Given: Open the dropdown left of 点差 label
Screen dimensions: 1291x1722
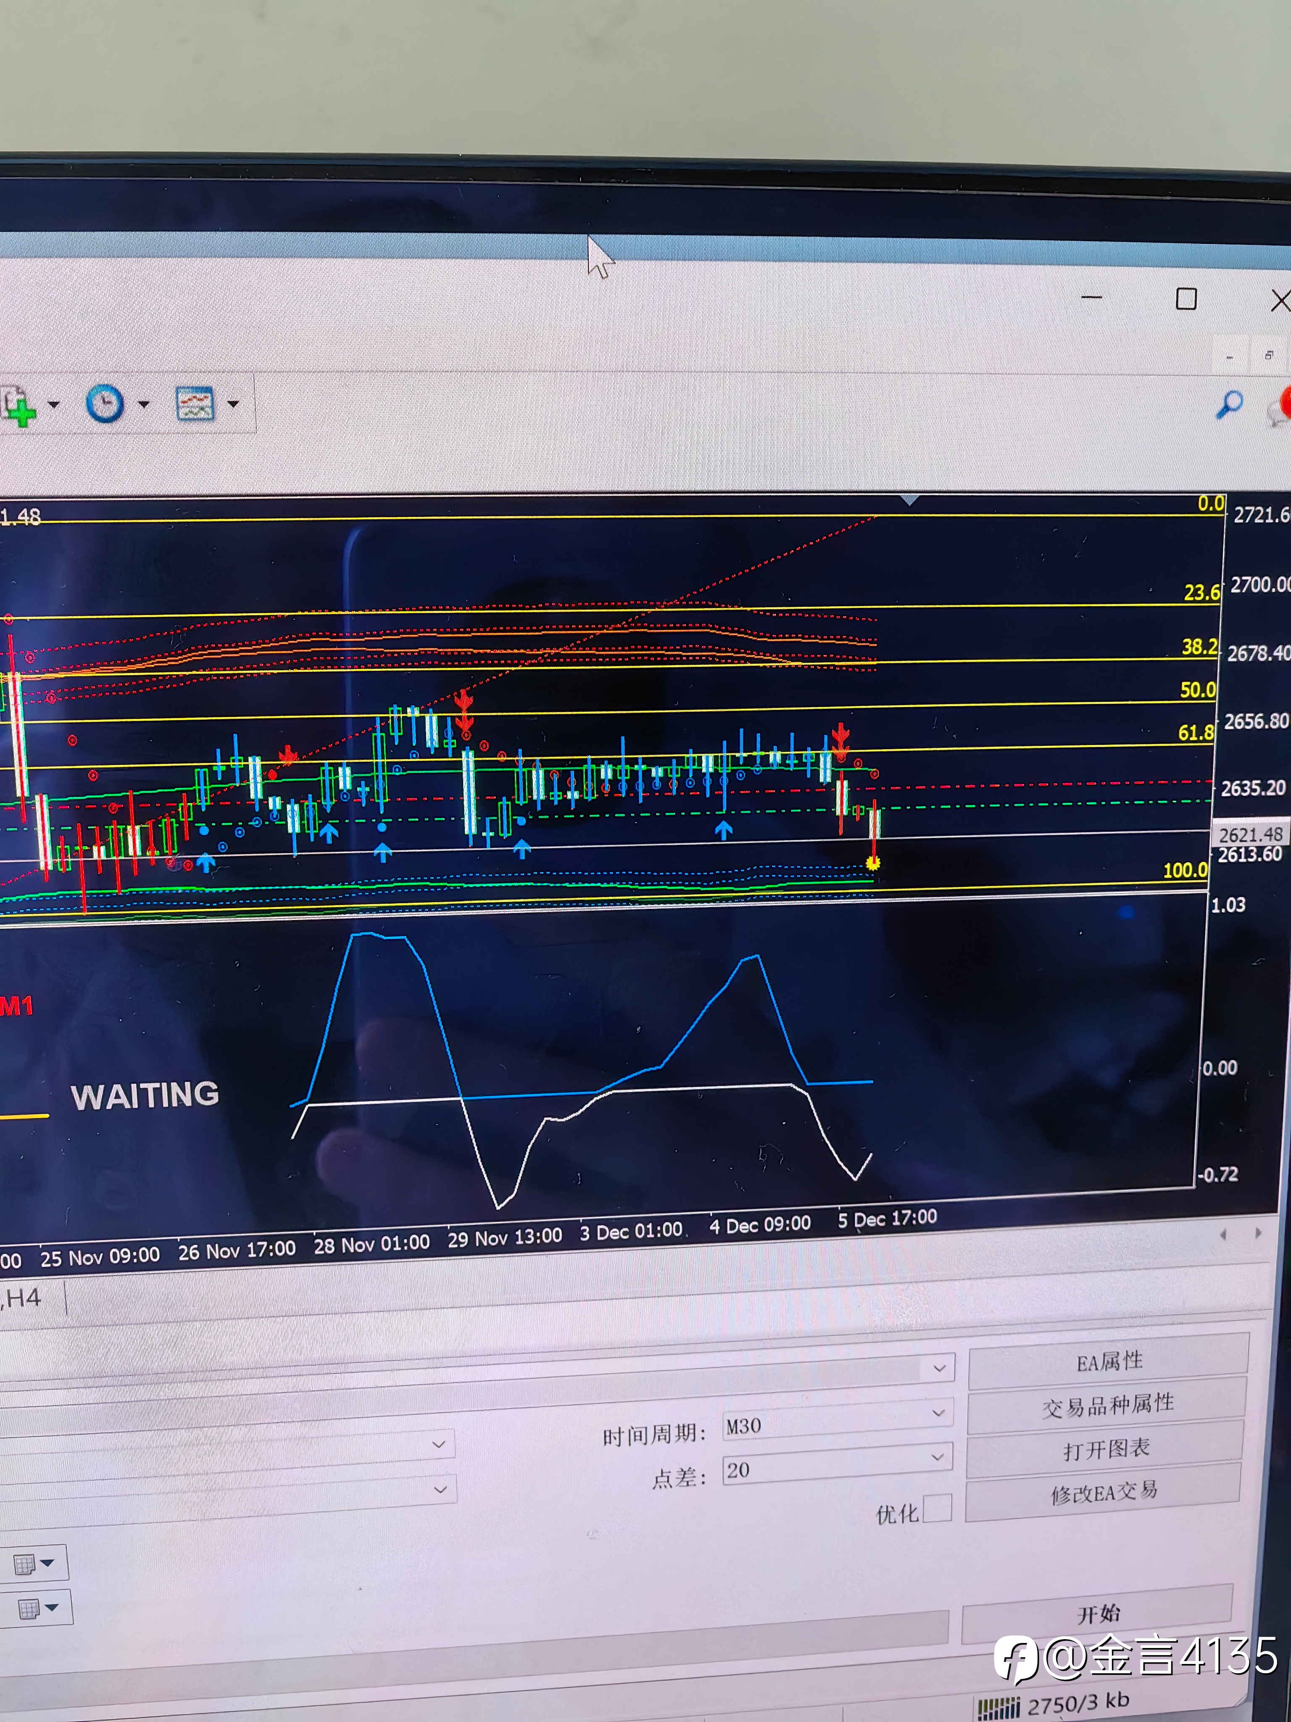Looking at the screenshot, I should pos(440,1489).
